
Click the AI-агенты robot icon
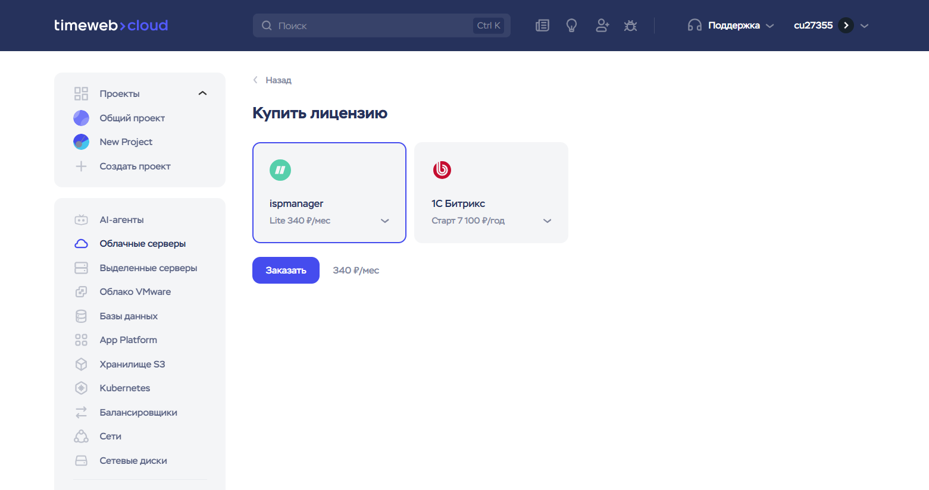click(82, 220)
